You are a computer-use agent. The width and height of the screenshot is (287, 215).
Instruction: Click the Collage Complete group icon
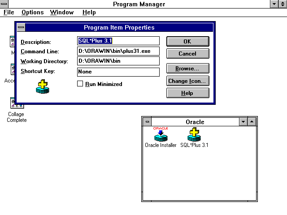16,103
